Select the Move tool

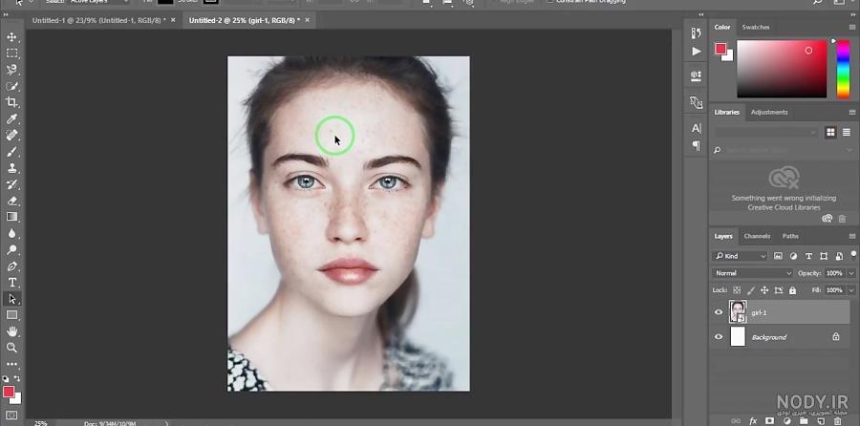[11, 37]
